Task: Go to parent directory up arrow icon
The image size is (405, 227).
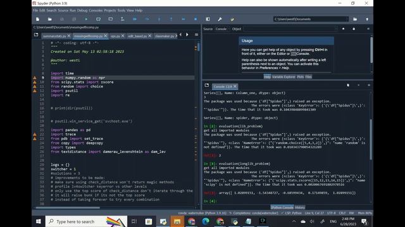Action: pos(367,19)
